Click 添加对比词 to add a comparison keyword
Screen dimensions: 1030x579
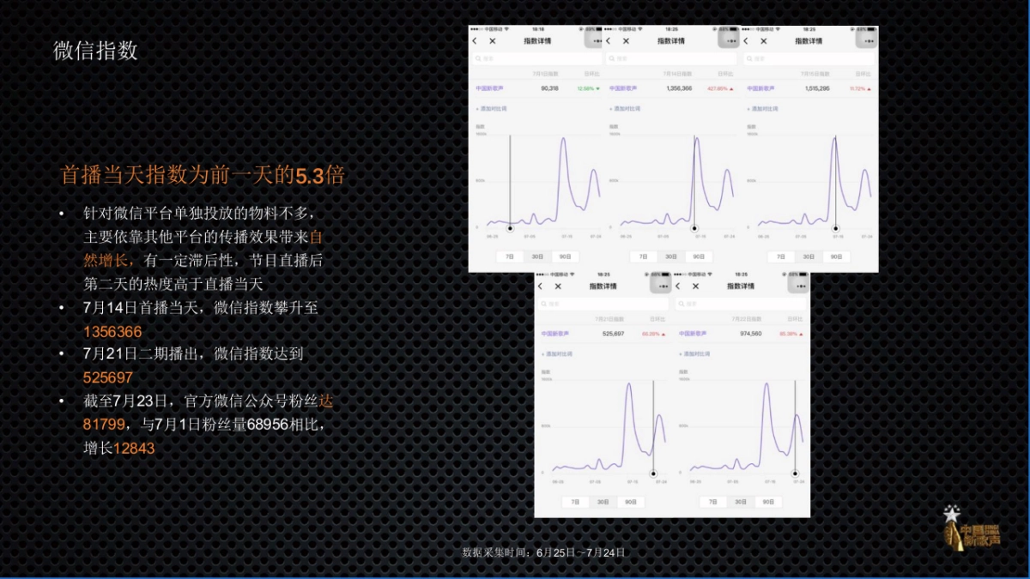pyautogui.click(x=494, y=108)
